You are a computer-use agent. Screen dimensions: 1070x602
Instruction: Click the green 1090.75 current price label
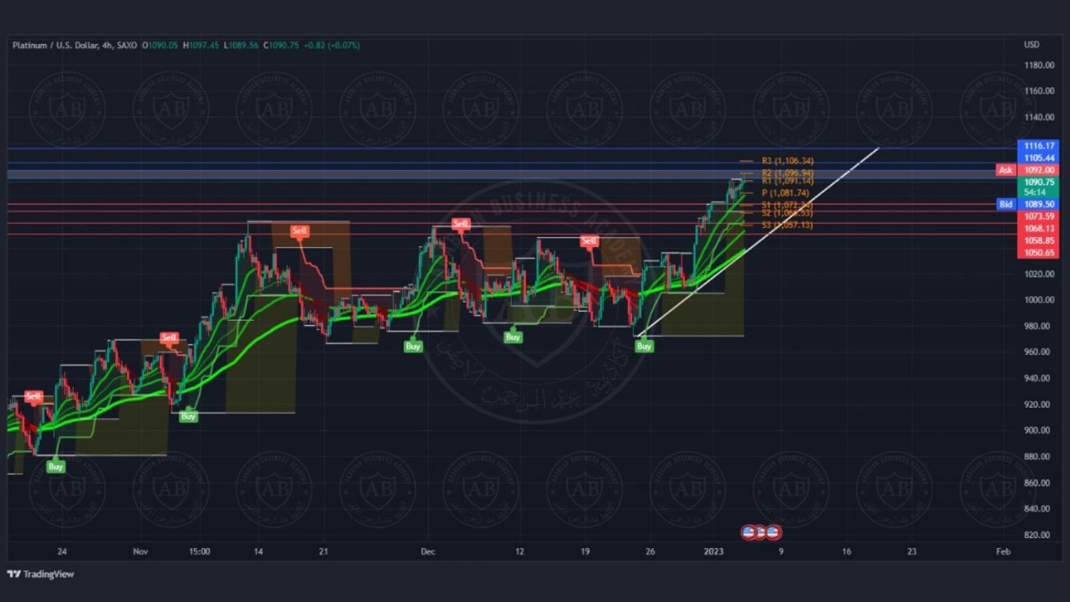[1038, 183]
